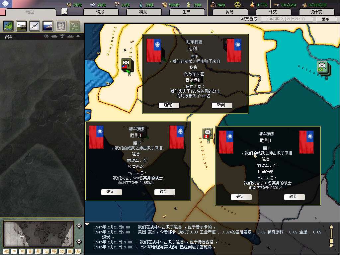Click the national flag in top-left corner
The height and width of the screenshot is (255, 340).
coord(6,4)
